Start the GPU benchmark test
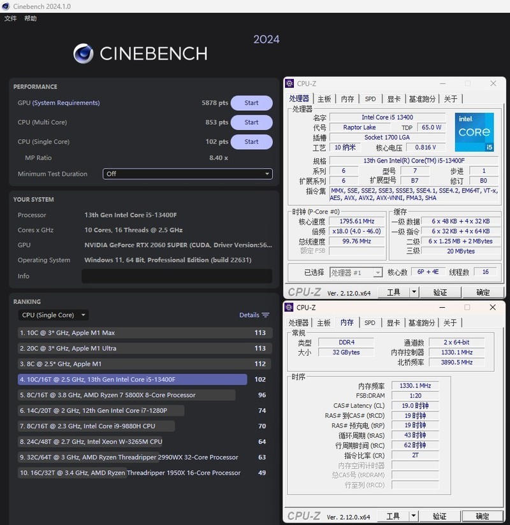Viewport: 510px width, 525px height. point(251,103)
